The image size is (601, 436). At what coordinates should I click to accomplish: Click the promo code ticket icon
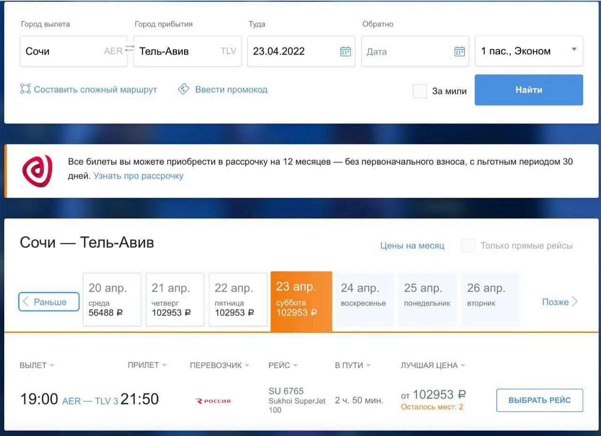click(x=184, y=89)
